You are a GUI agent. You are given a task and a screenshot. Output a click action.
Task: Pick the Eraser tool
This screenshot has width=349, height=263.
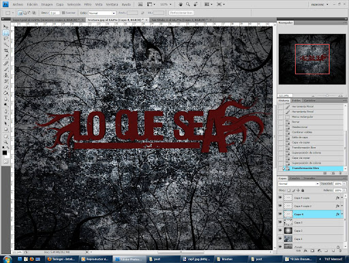click(x=6, y=87)
